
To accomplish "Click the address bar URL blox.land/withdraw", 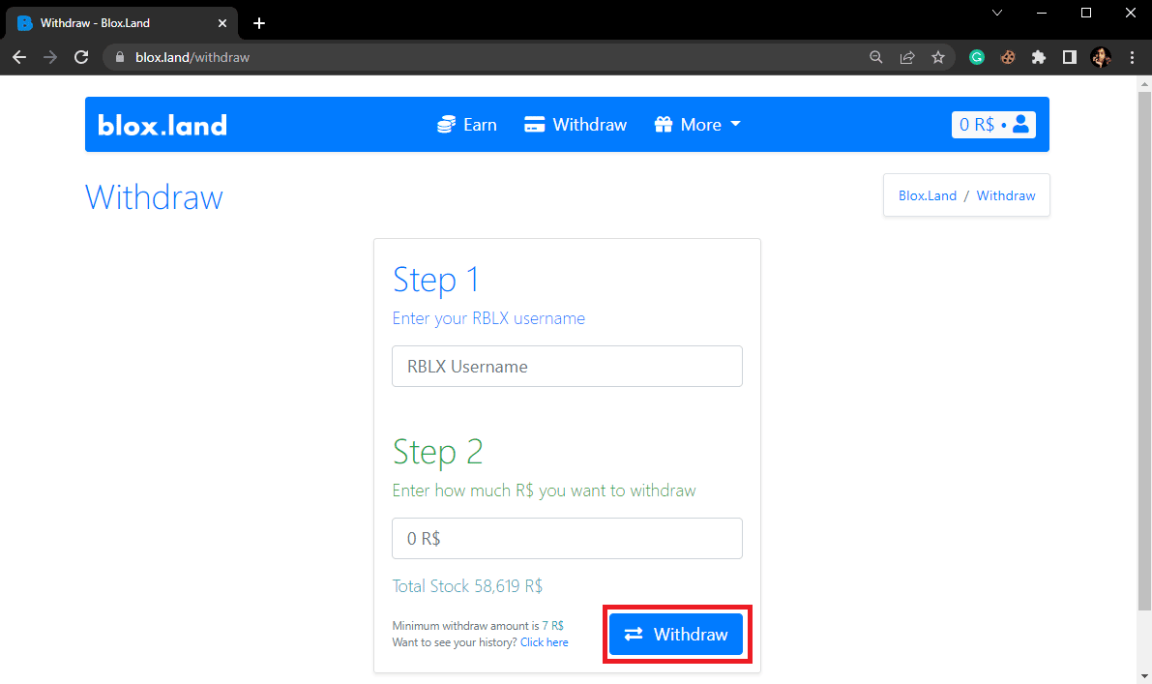I will 192,57.
